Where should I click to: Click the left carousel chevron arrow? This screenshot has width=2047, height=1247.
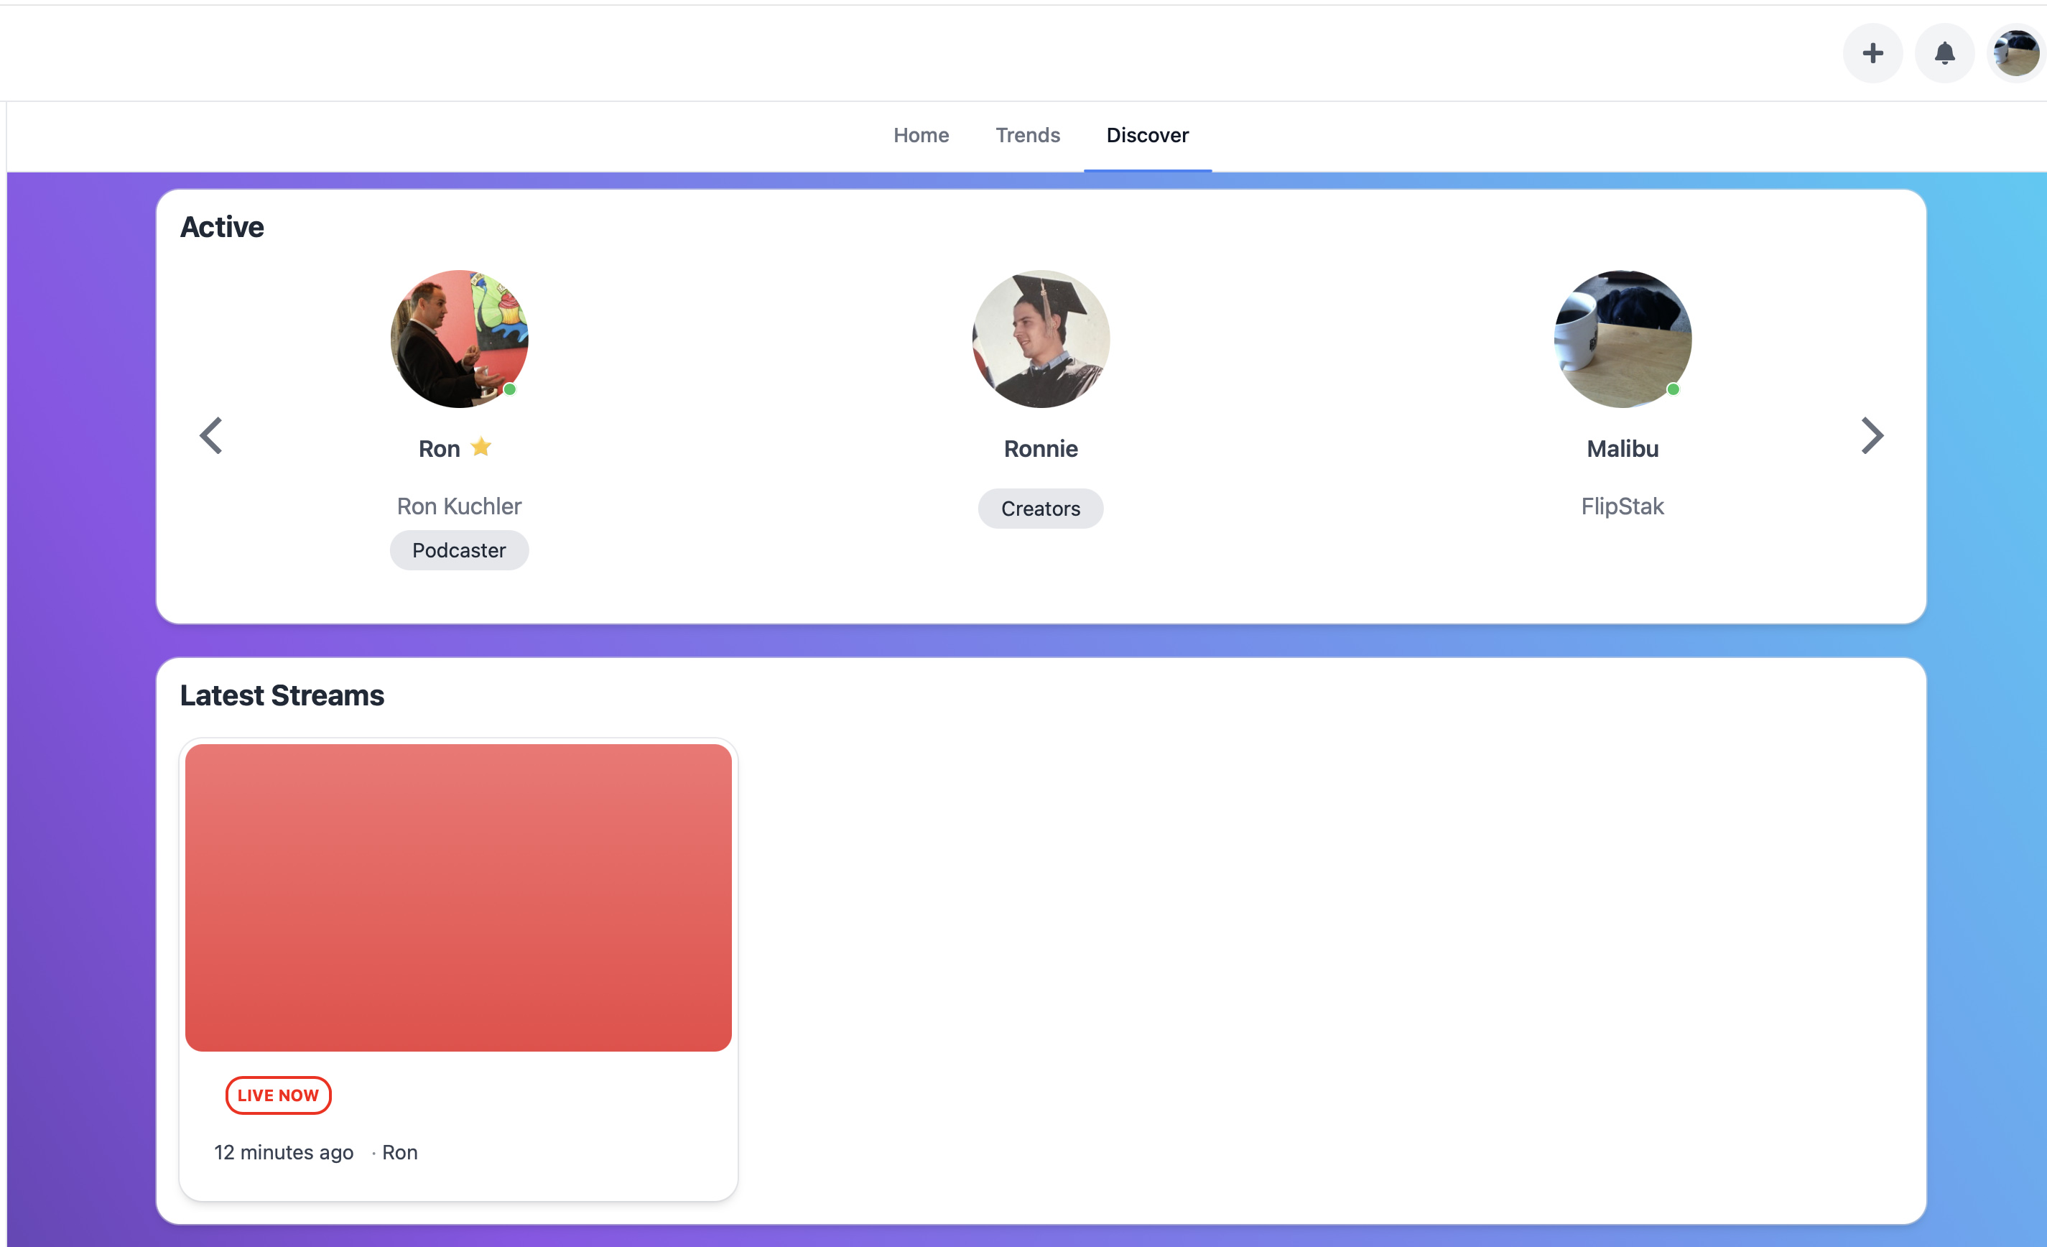(x=211, y=435)
